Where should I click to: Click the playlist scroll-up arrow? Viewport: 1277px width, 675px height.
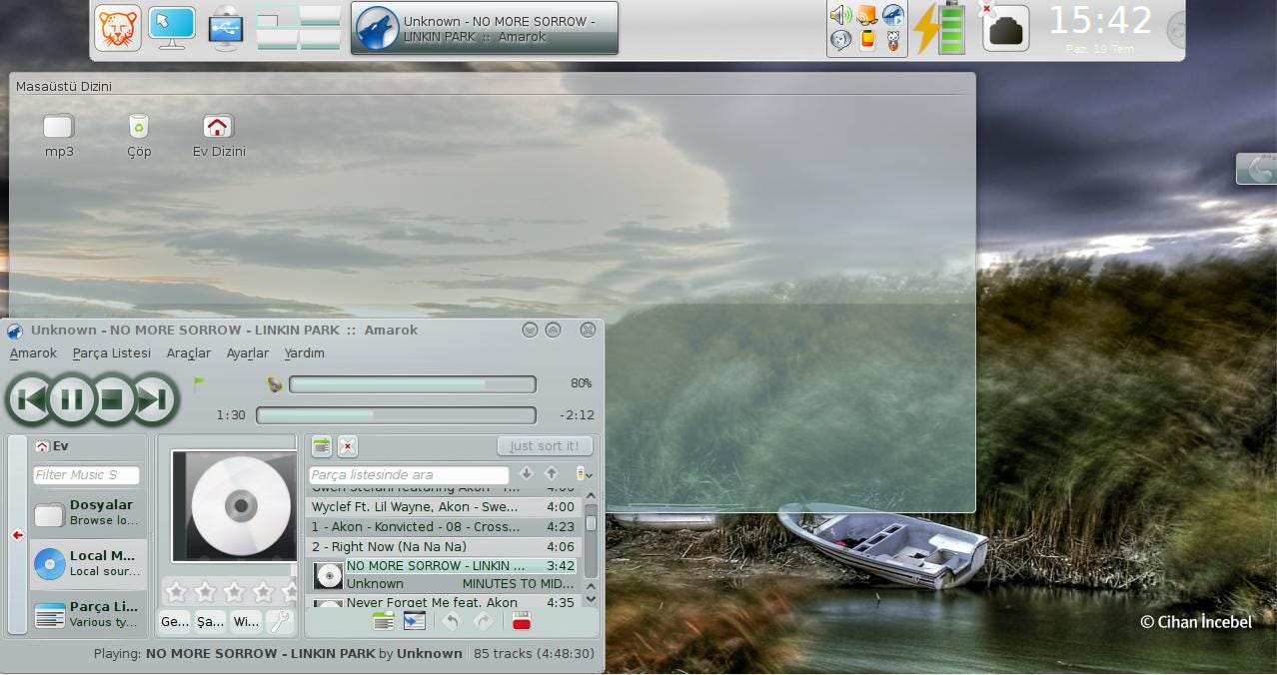[x=591, y=495]
